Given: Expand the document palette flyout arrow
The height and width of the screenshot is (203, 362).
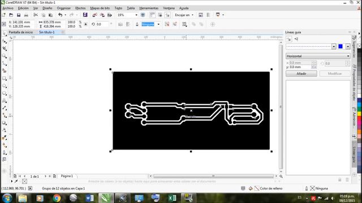Looking at the screenshot, I should click(12, 182).
